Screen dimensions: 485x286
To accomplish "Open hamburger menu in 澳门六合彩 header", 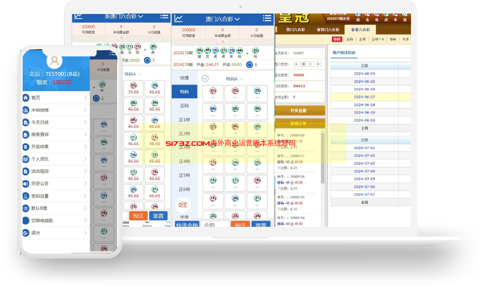I will 267,18.
